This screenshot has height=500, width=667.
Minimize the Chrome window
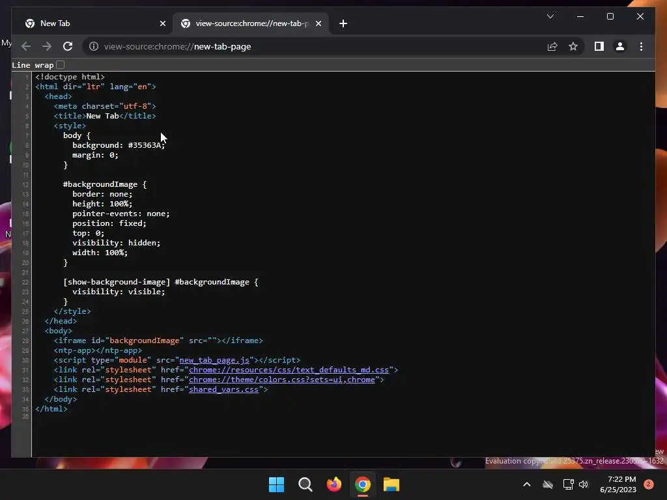click(580, 16)
